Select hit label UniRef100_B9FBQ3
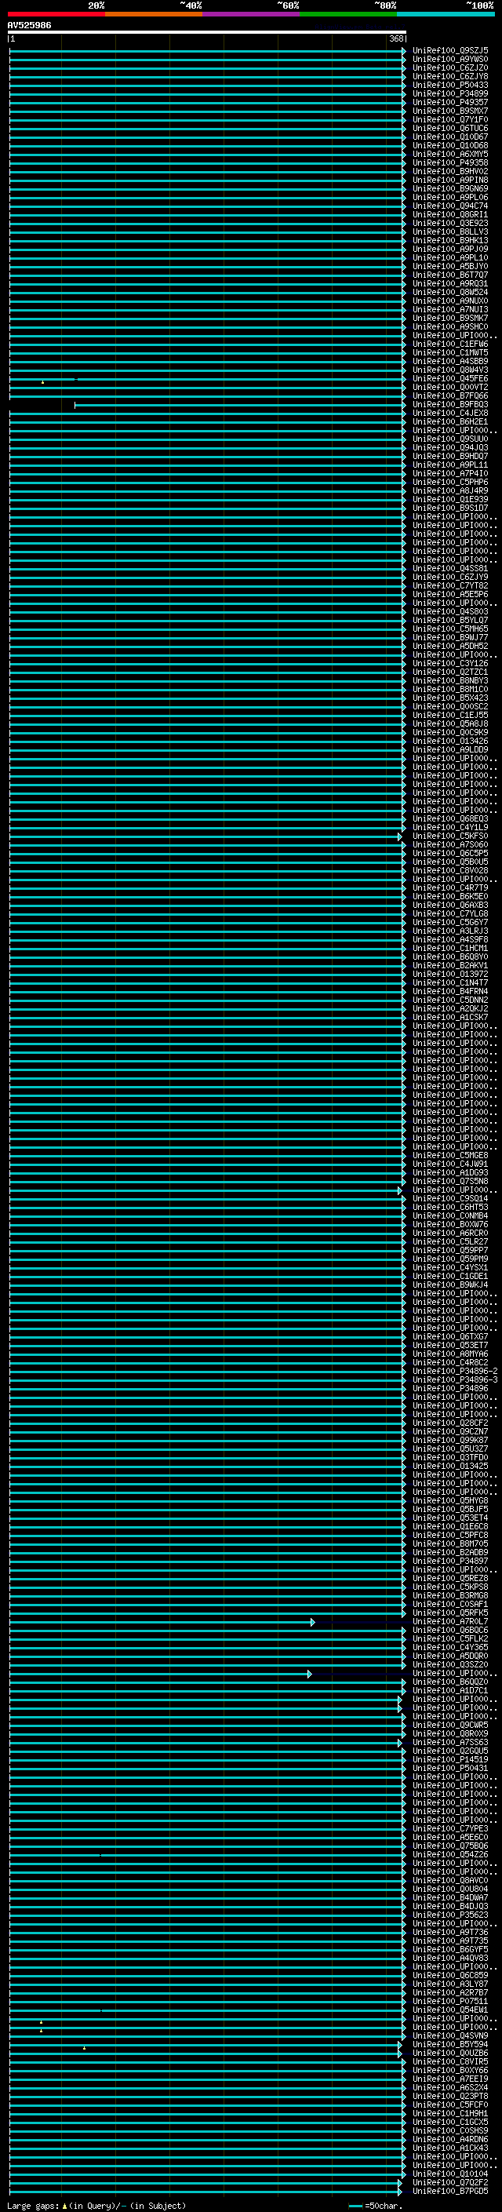This screenshot has width=502, height=2212. pyautogui.click(x=450, y=404)
